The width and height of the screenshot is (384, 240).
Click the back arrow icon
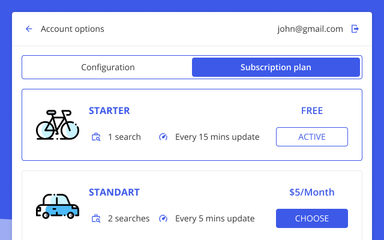click(x=29, y=29)
